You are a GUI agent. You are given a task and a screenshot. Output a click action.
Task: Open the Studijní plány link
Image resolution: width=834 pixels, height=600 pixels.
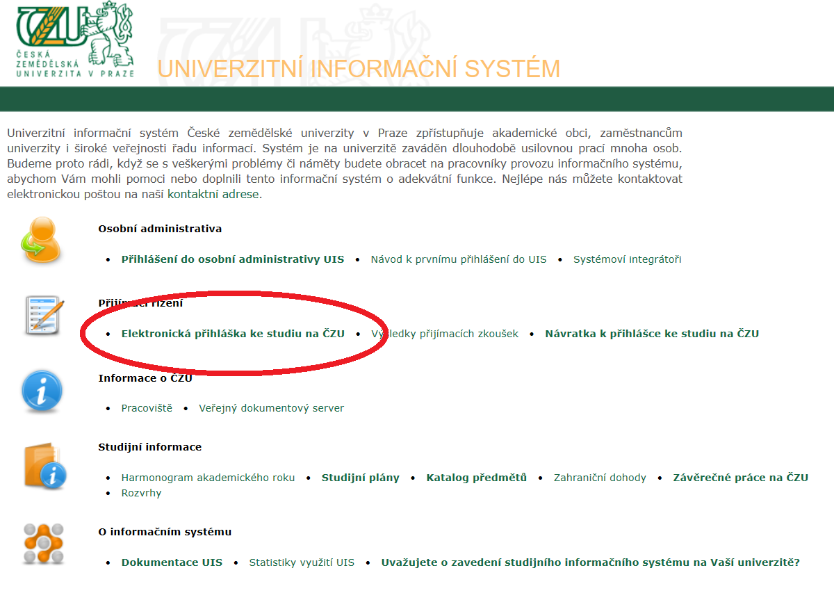[x=361, y=478]
